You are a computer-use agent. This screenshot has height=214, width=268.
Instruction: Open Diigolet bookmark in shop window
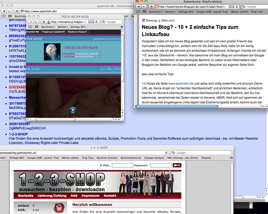206,158
